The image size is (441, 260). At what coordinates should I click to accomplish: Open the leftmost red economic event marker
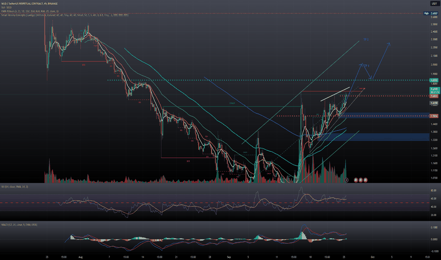coord(356,180)
